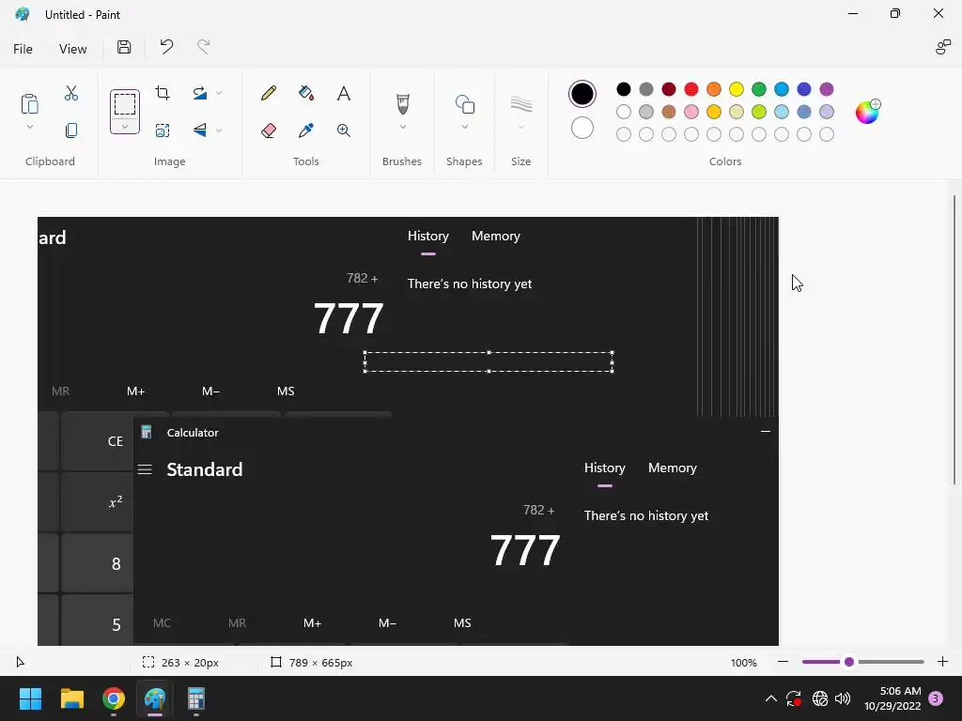This screenshot has width=962, height=721.
Task: Open the File menu
Action: [x=23, y=49]
